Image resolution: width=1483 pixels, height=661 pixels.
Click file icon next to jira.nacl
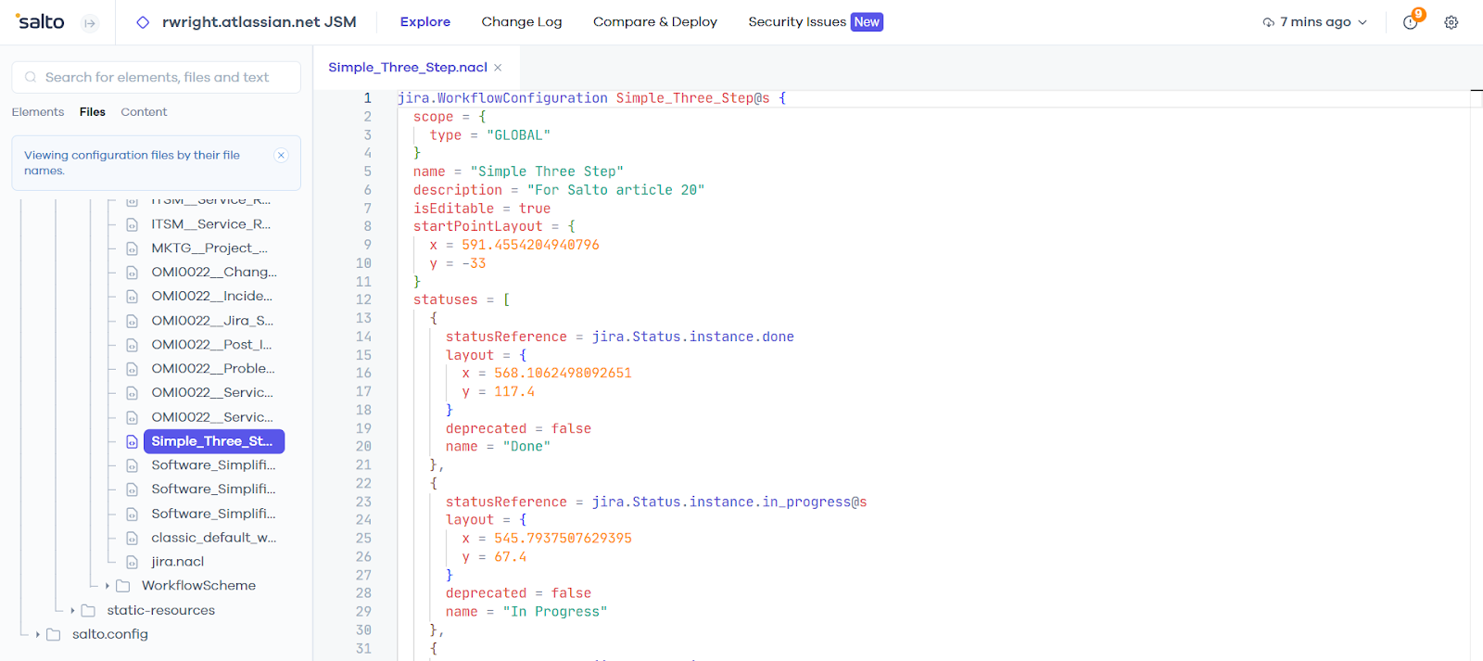[132, 562]
